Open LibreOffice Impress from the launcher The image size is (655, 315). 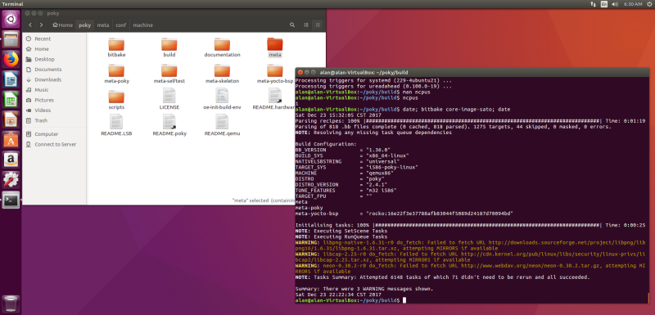tap(11, 120)
